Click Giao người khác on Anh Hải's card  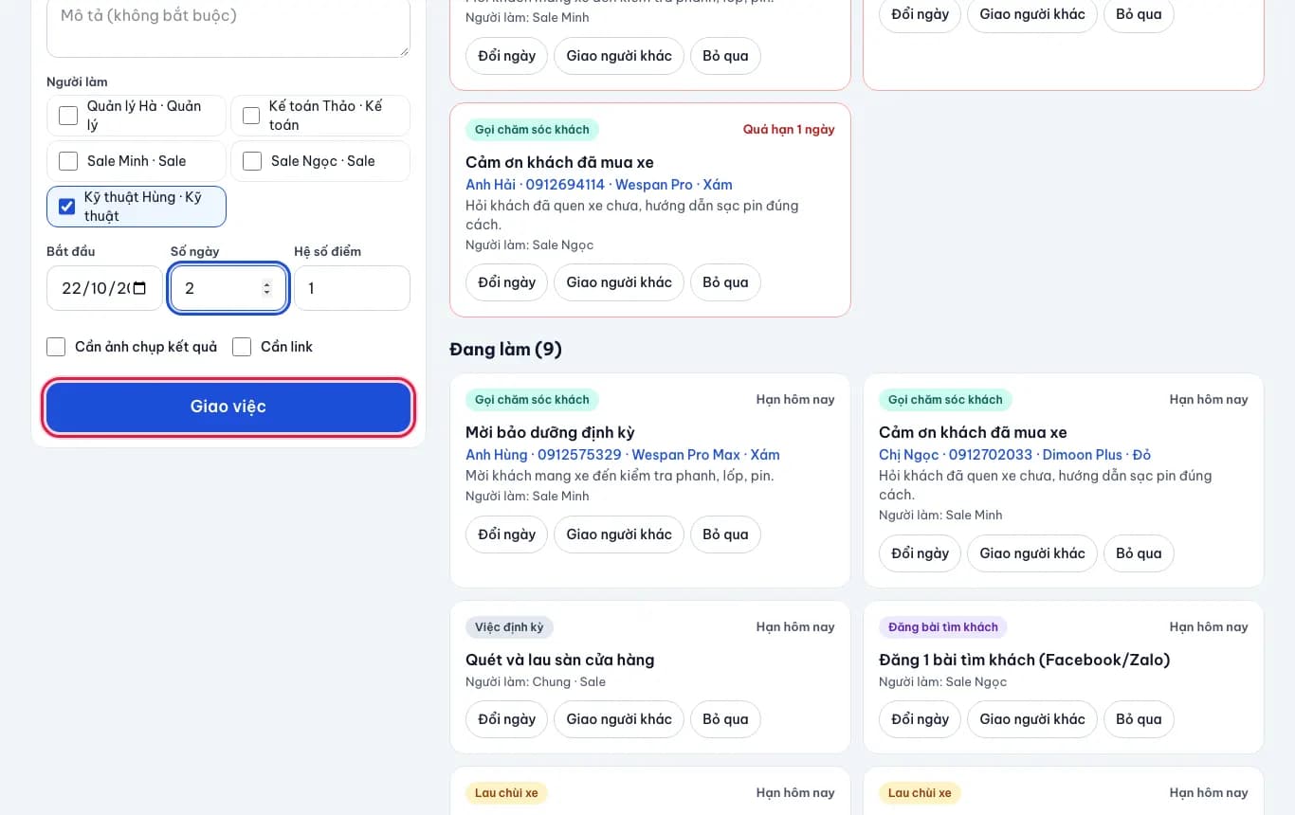point(619,282)
